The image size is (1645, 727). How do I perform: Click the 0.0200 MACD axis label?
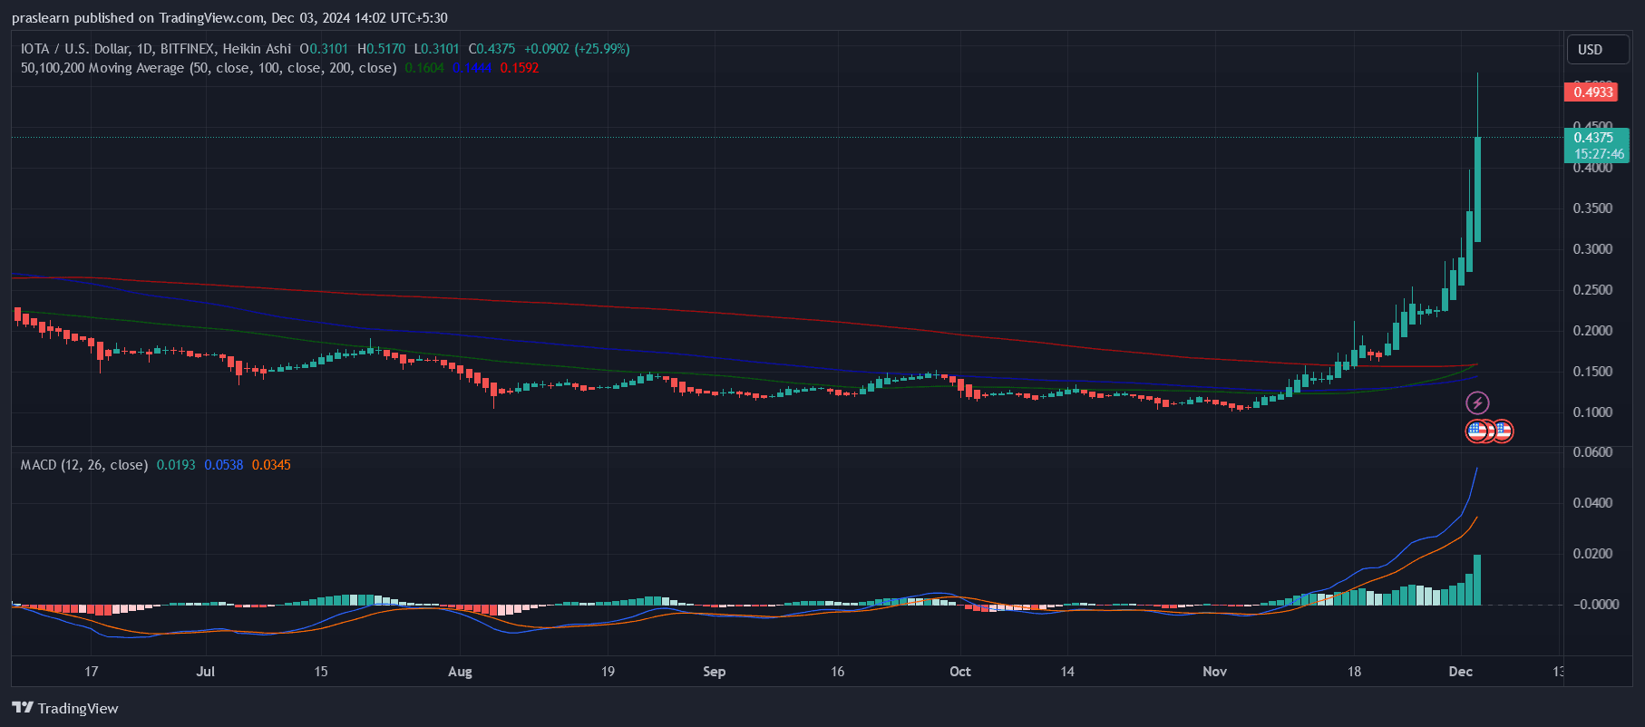tap(1593, 554)
